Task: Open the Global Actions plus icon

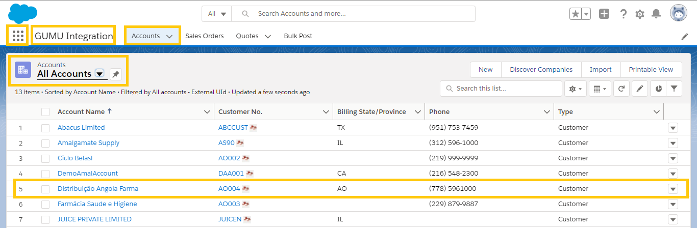Action: pos(604,14)
